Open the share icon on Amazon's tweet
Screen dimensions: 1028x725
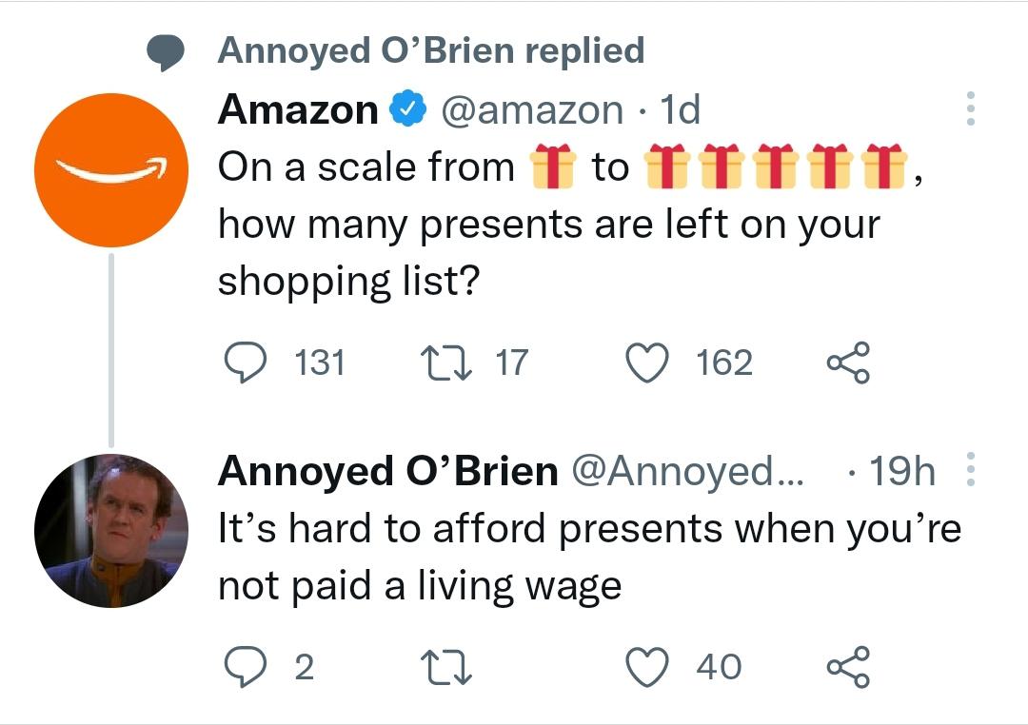point(846,361)
